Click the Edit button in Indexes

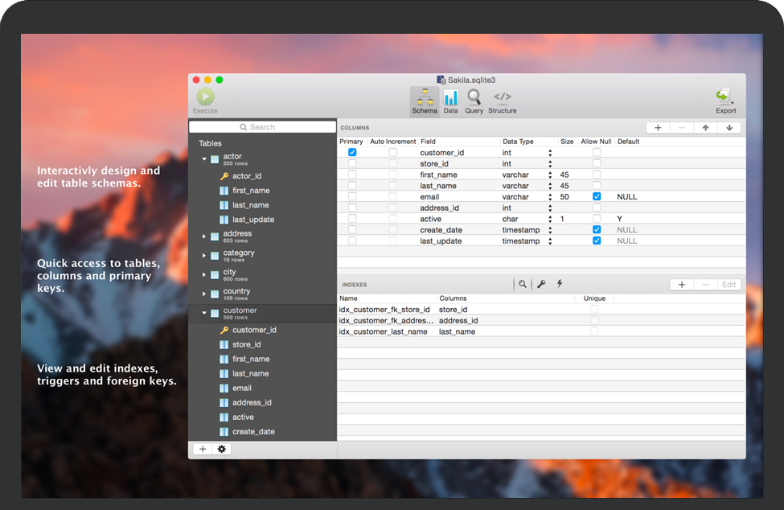click(729, 285)
